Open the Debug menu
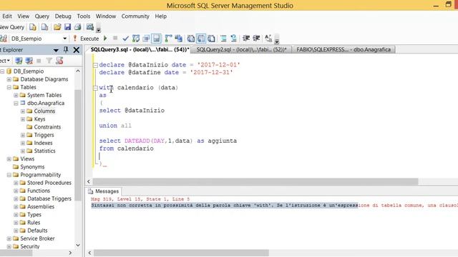Viewport: 458px width, 257px height. [x=63, y=16]
